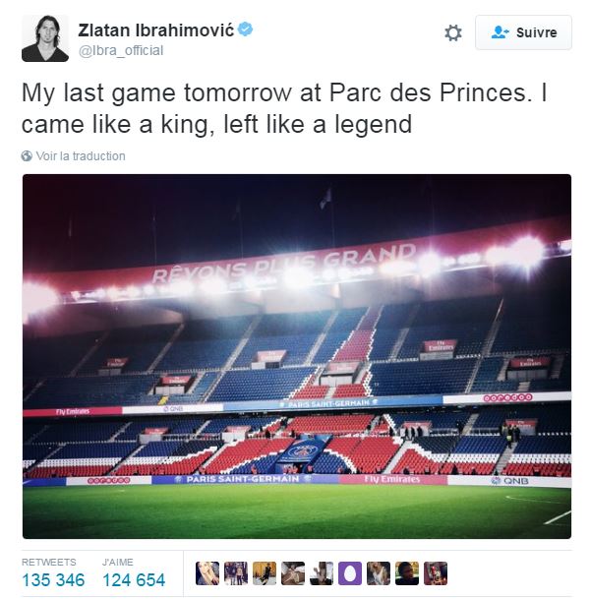Click the Suivre follow button
Screen dimensions: 590x599
[523, 32]
